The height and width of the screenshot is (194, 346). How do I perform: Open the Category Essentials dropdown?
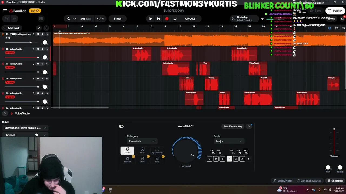tap(142, 141)
